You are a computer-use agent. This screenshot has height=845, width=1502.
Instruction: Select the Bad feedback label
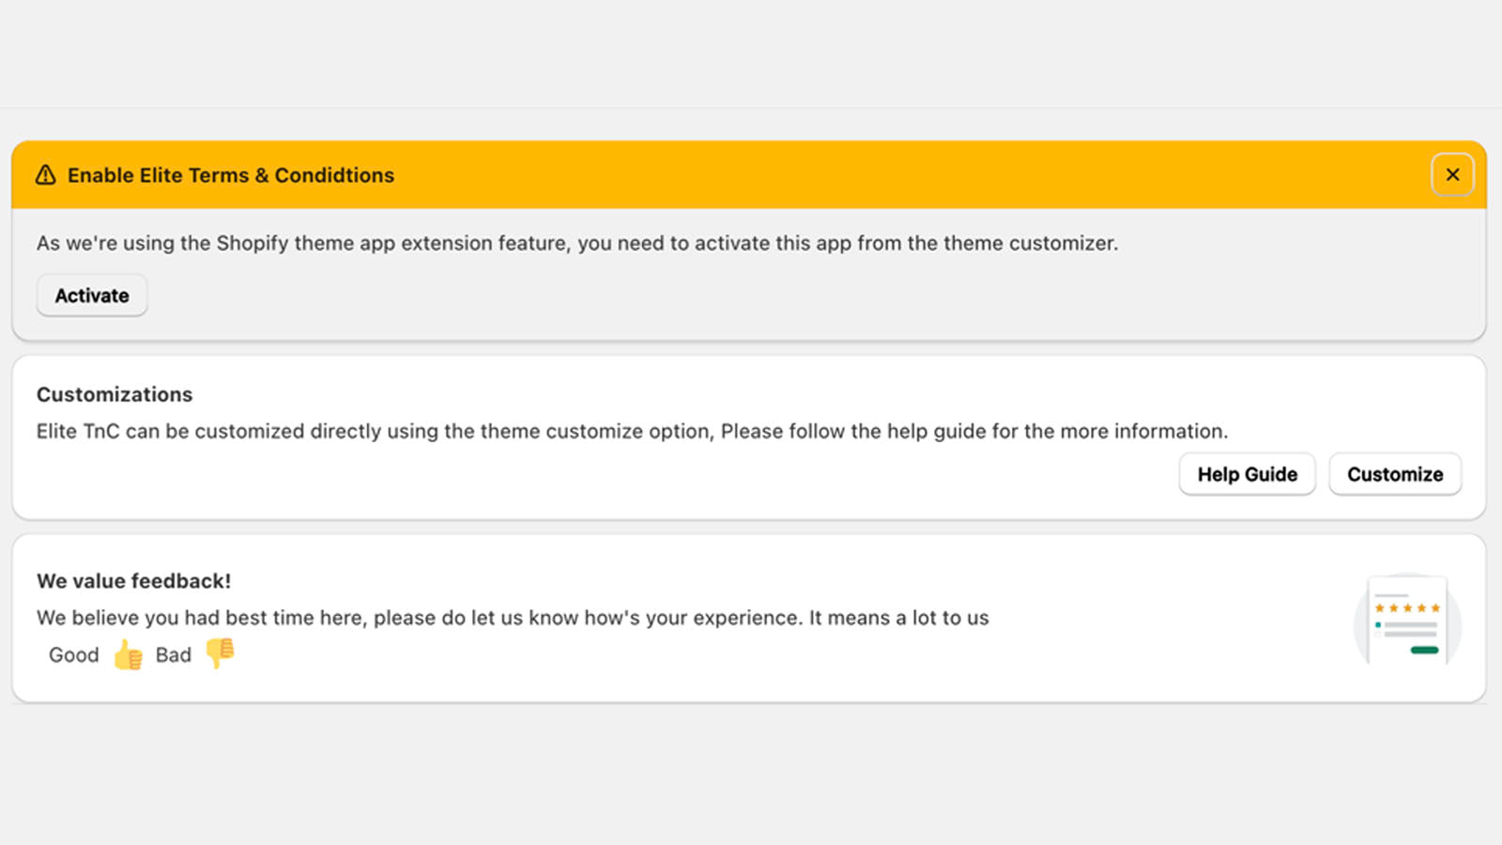pos(174,655)
